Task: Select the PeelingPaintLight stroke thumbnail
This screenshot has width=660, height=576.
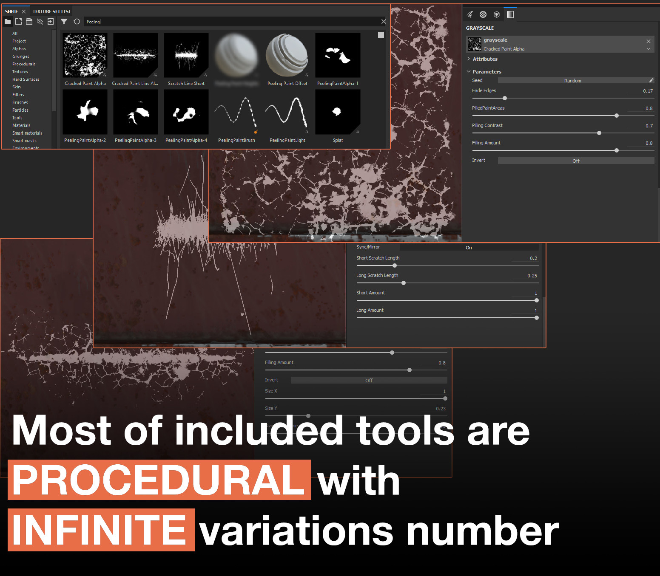Action: coord(287,112)
